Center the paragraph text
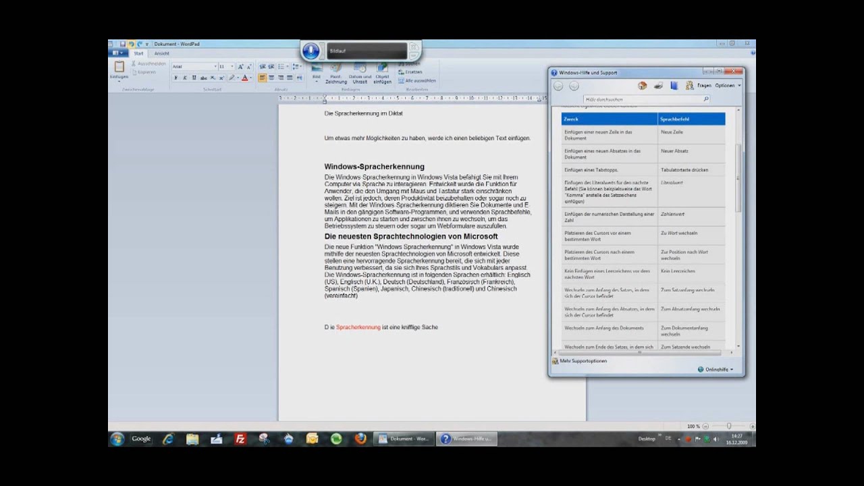This screenshot has height=486, width=864. [x=271, y=78]
